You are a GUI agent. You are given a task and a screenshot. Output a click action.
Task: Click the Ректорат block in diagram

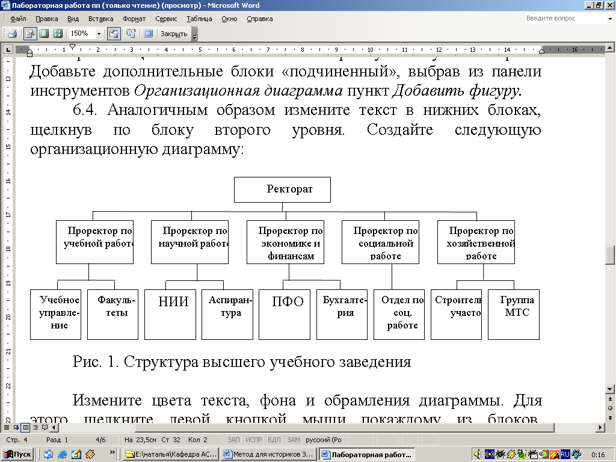[282, 189]
